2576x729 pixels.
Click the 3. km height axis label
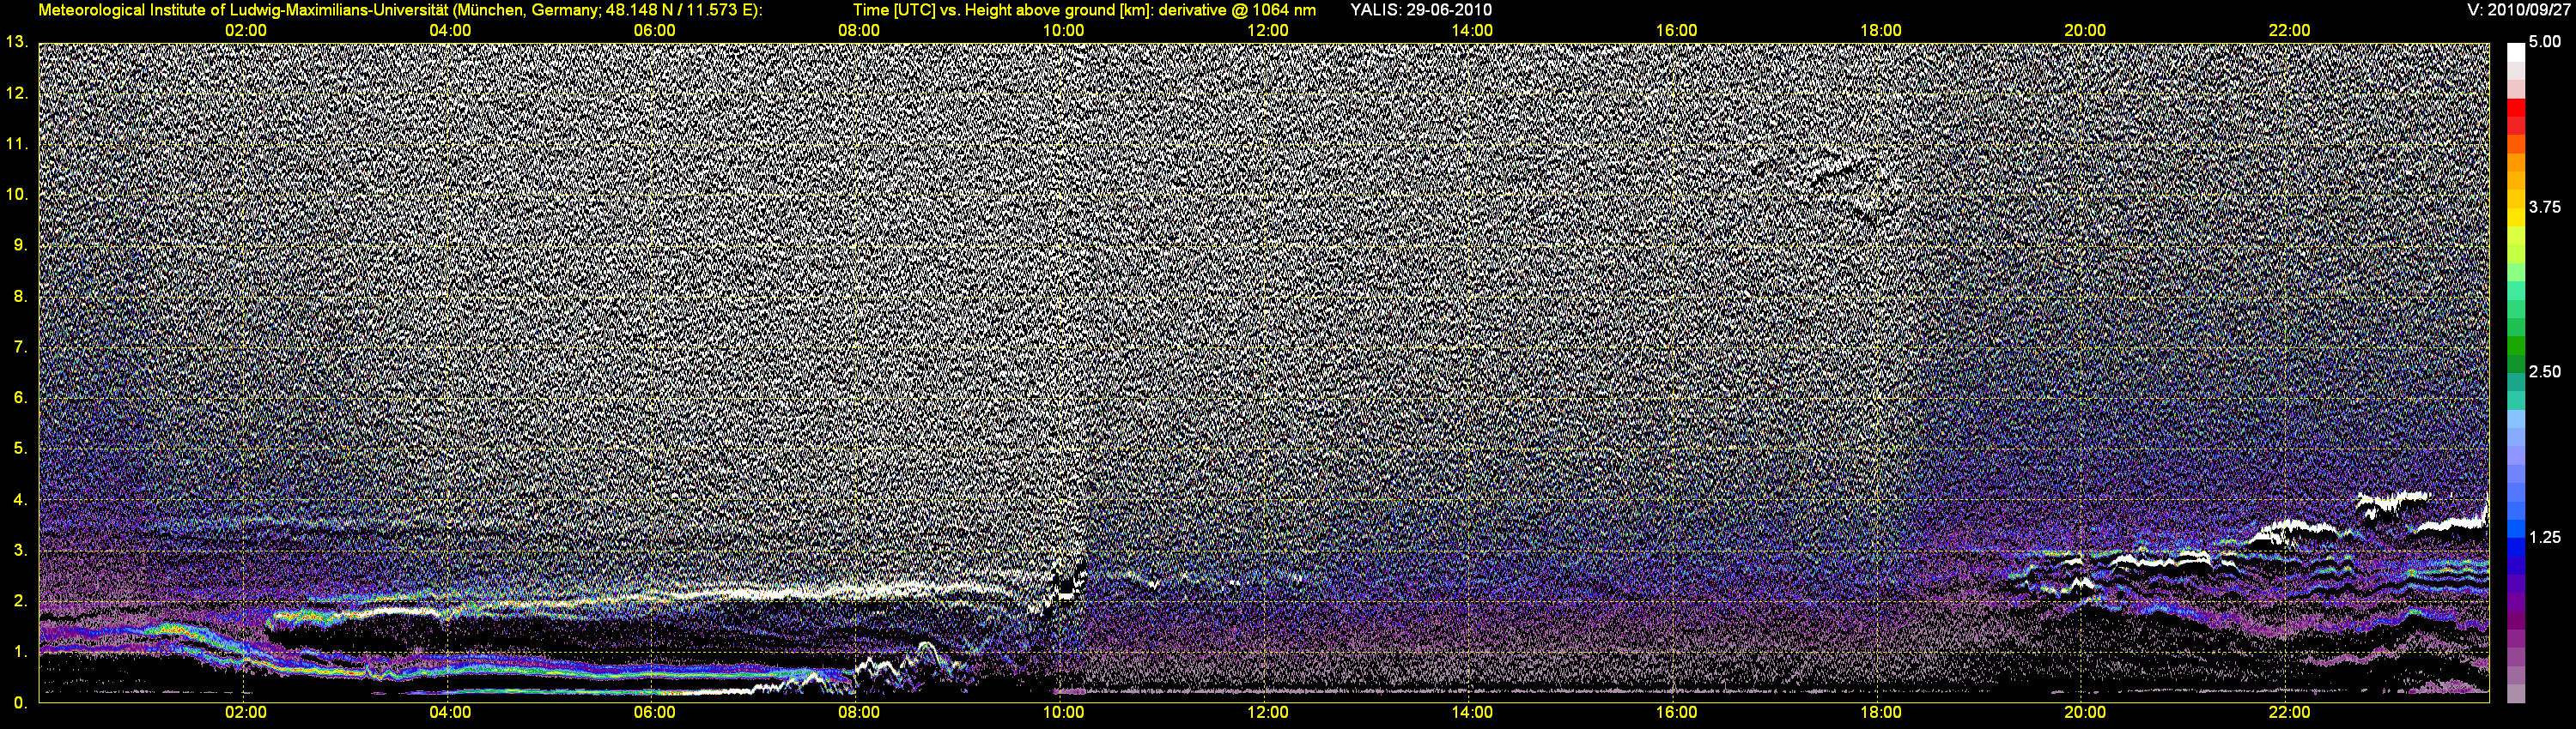click(20, 551)
